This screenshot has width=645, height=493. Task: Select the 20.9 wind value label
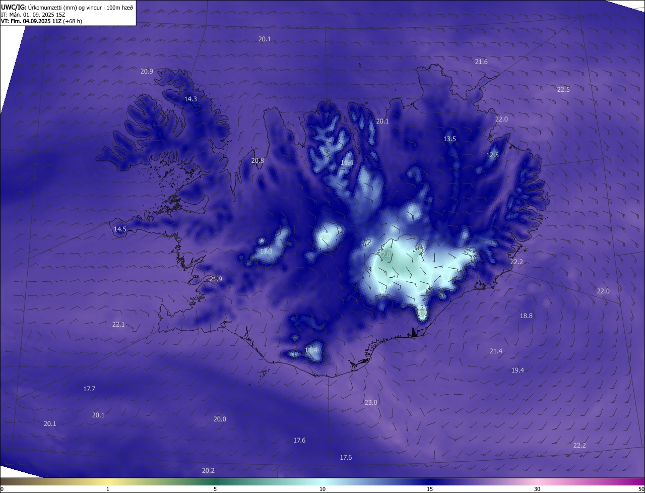click(147, 72)
